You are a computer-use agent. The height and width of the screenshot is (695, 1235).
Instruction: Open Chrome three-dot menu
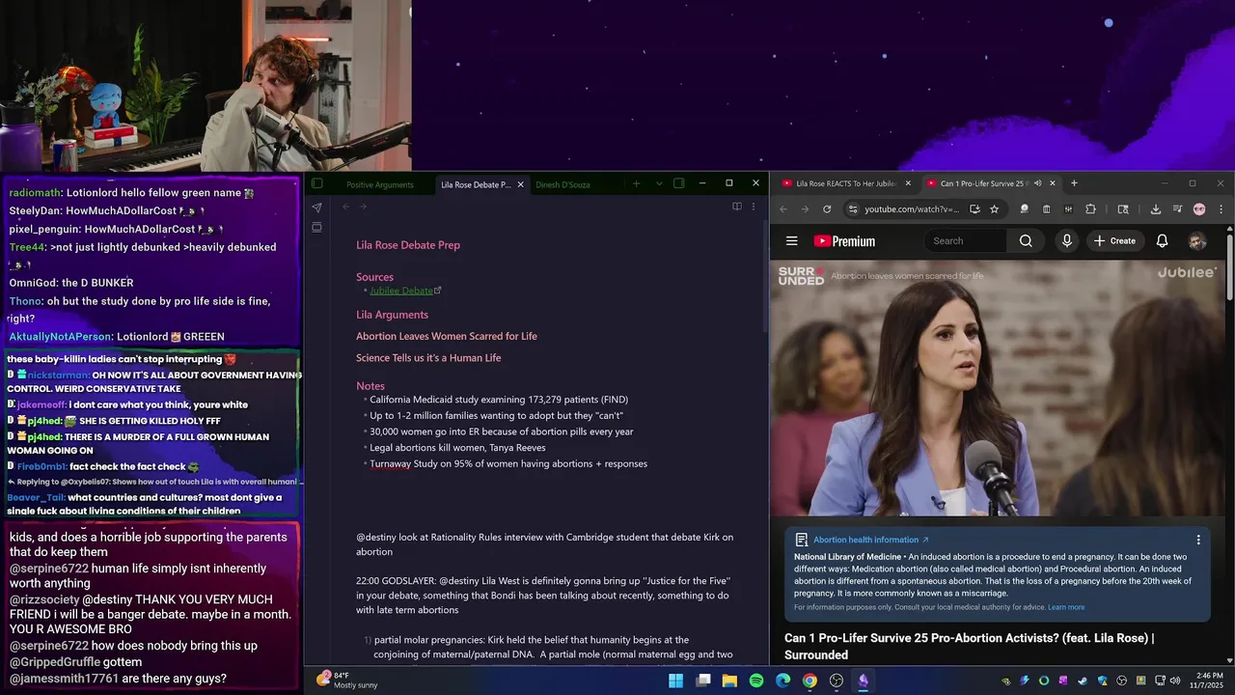(1221, 209)
